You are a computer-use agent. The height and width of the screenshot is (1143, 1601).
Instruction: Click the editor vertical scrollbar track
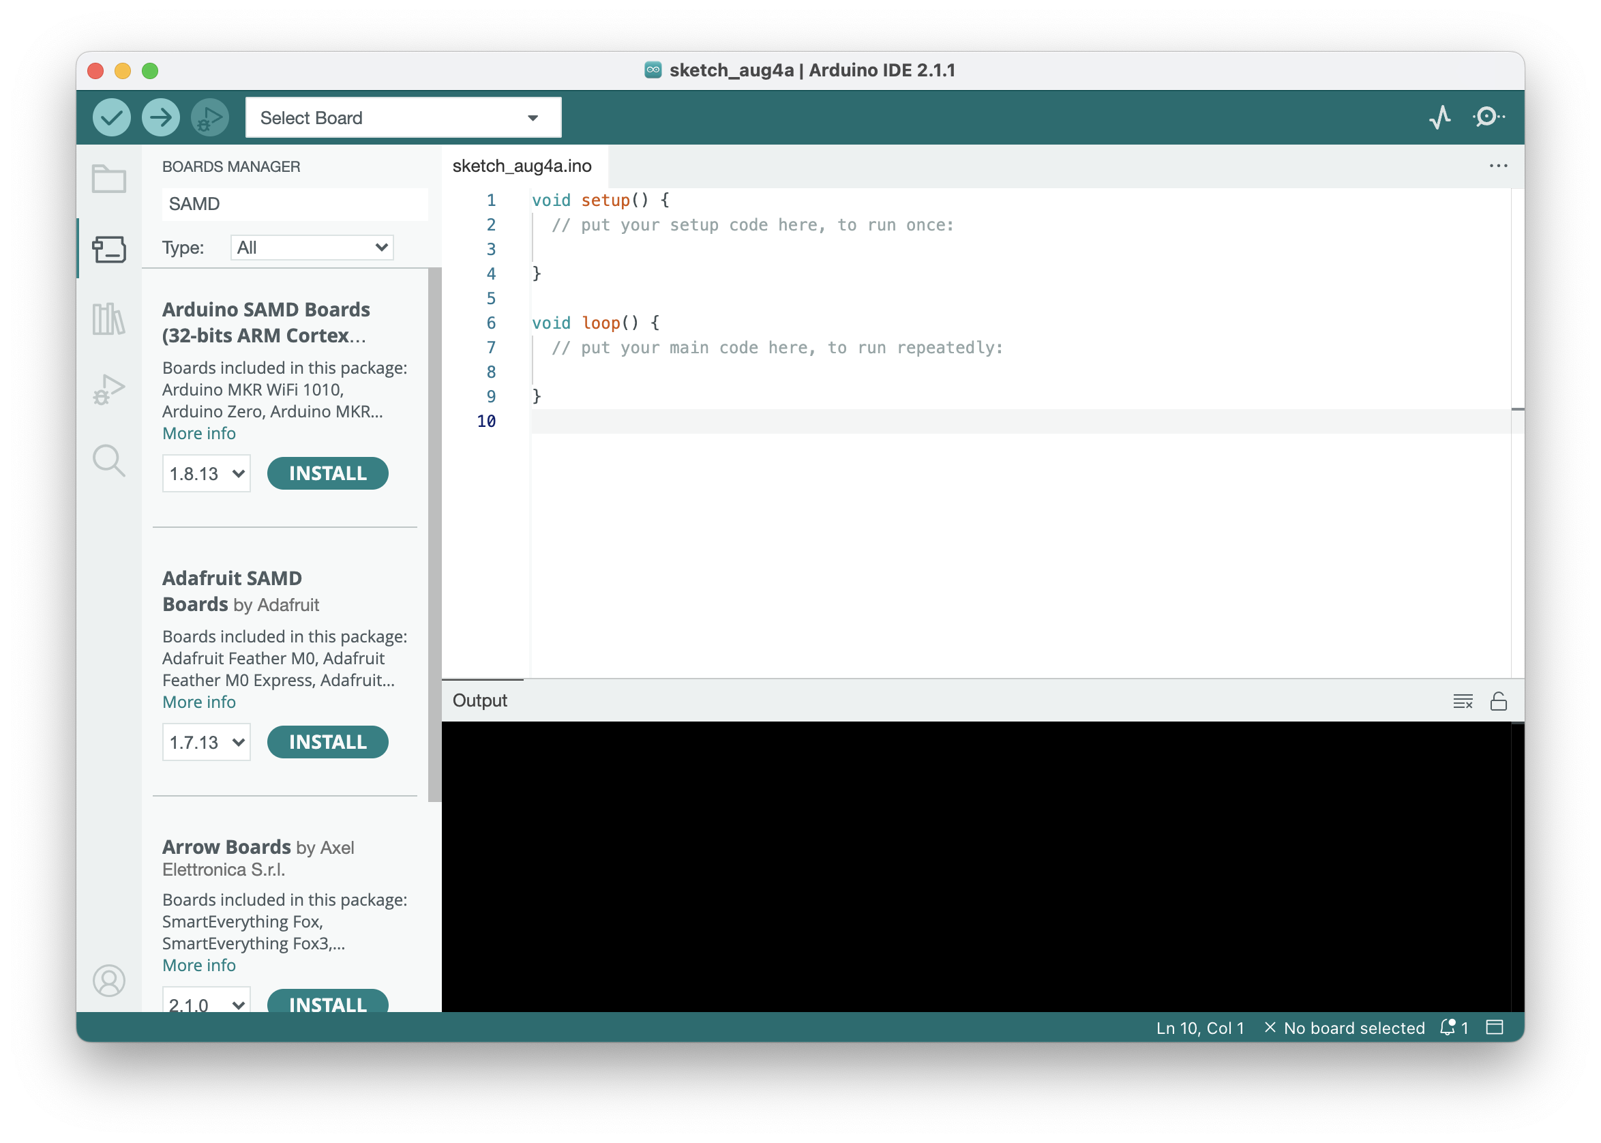click(1517, 433)
